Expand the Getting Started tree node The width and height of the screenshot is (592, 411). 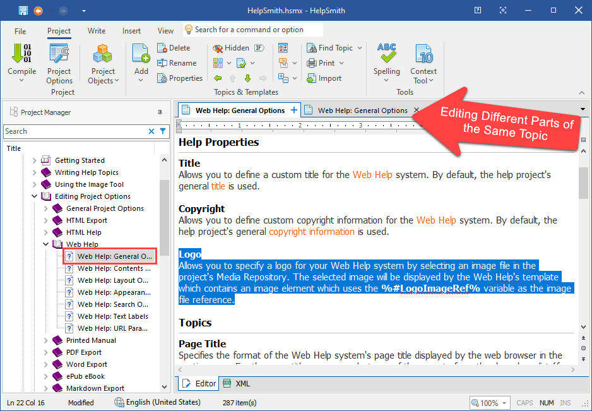point(34,160)
